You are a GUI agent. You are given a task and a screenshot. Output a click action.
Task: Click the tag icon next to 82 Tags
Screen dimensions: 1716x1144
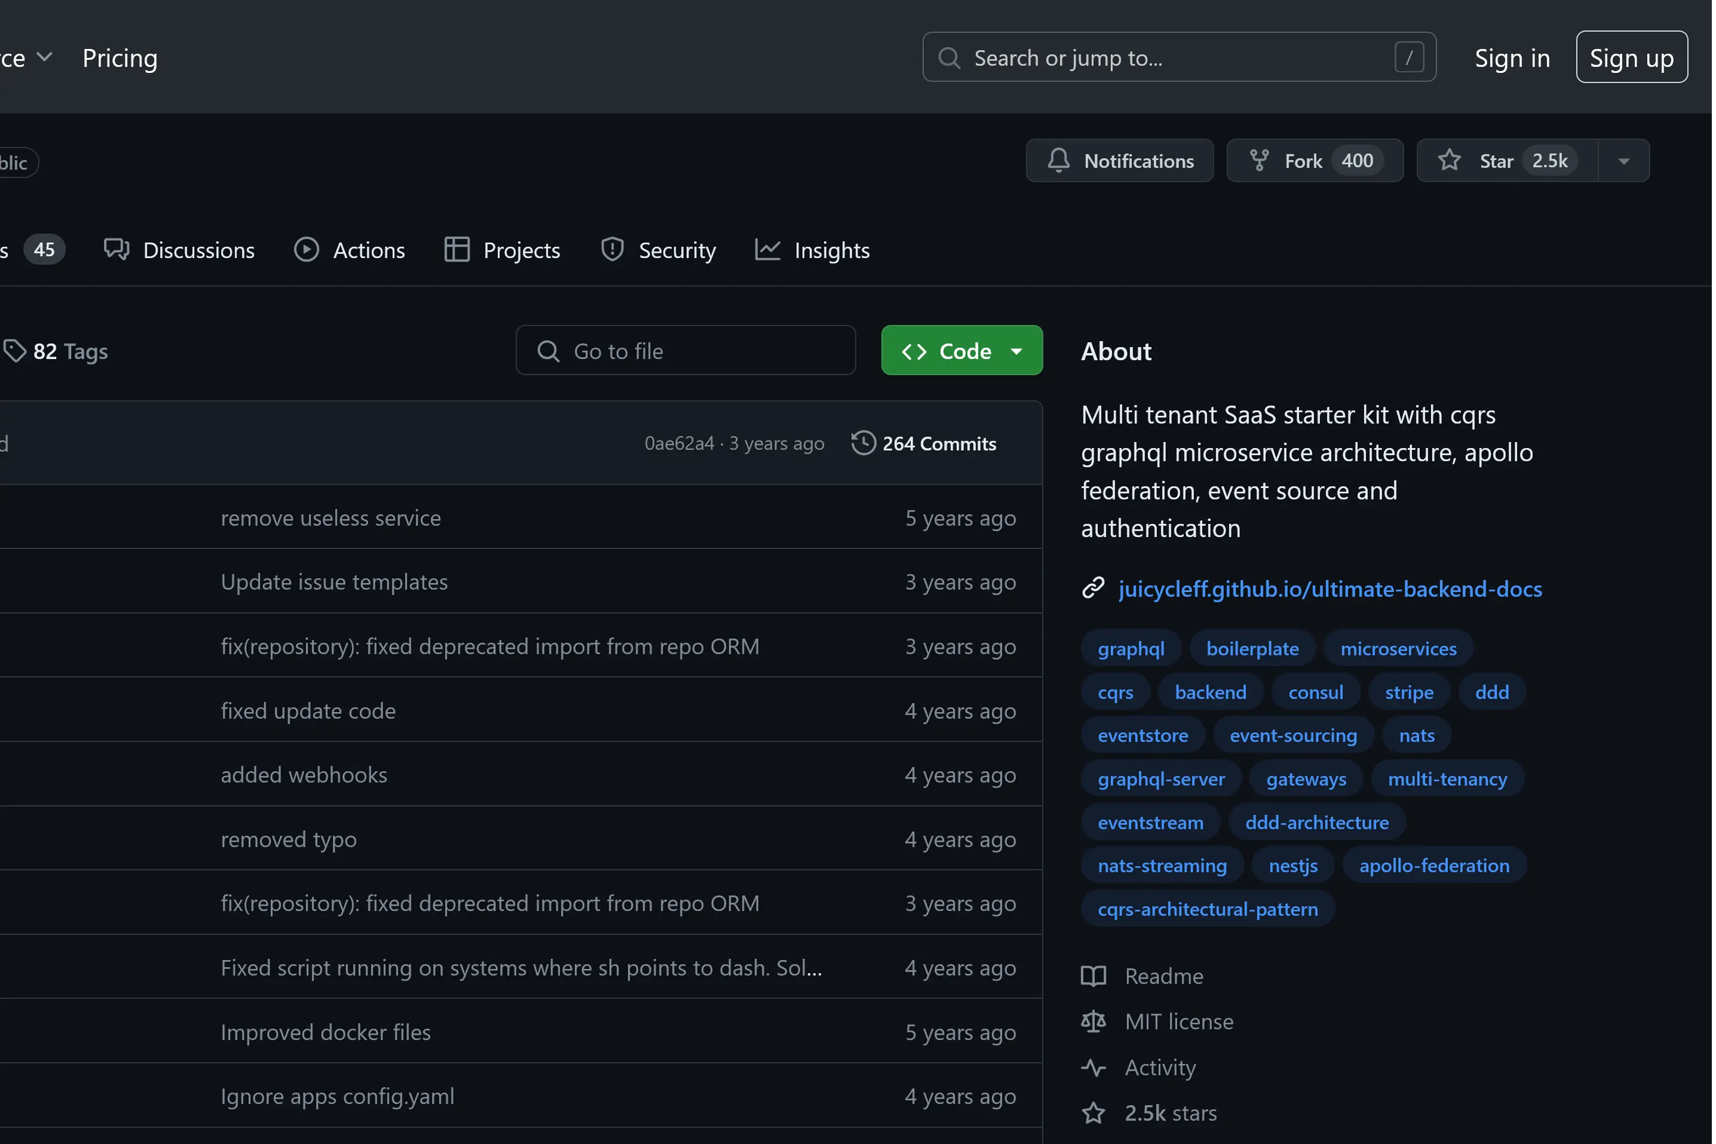click(x=14, y=351)
